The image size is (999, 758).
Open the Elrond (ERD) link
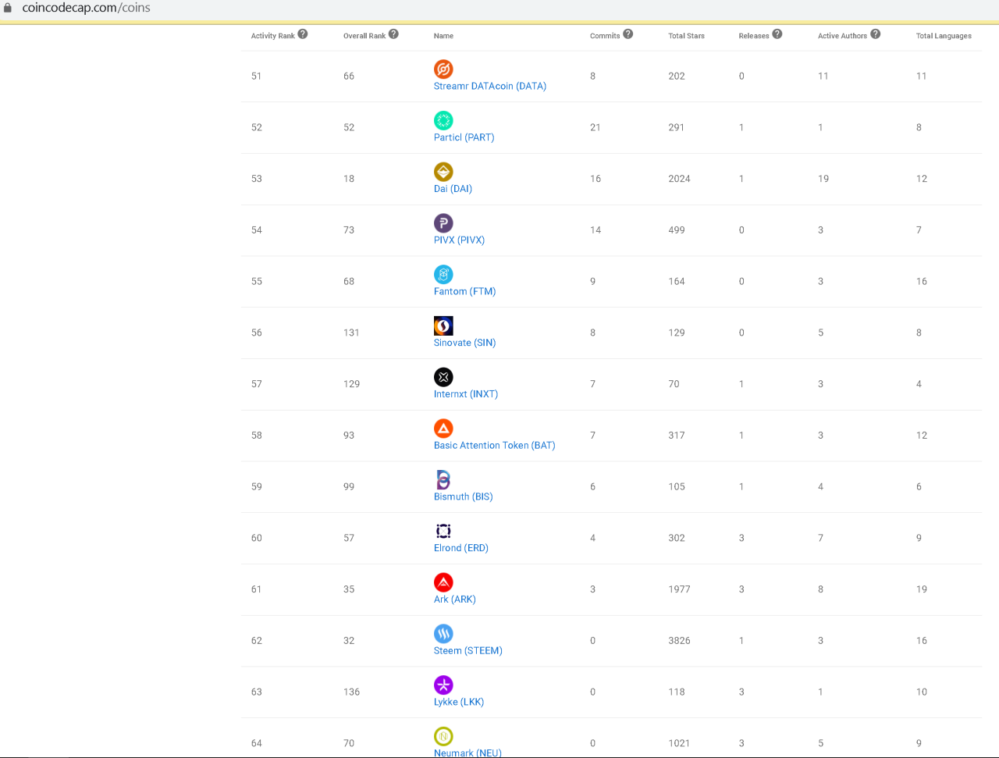click(x=461, y=548)
